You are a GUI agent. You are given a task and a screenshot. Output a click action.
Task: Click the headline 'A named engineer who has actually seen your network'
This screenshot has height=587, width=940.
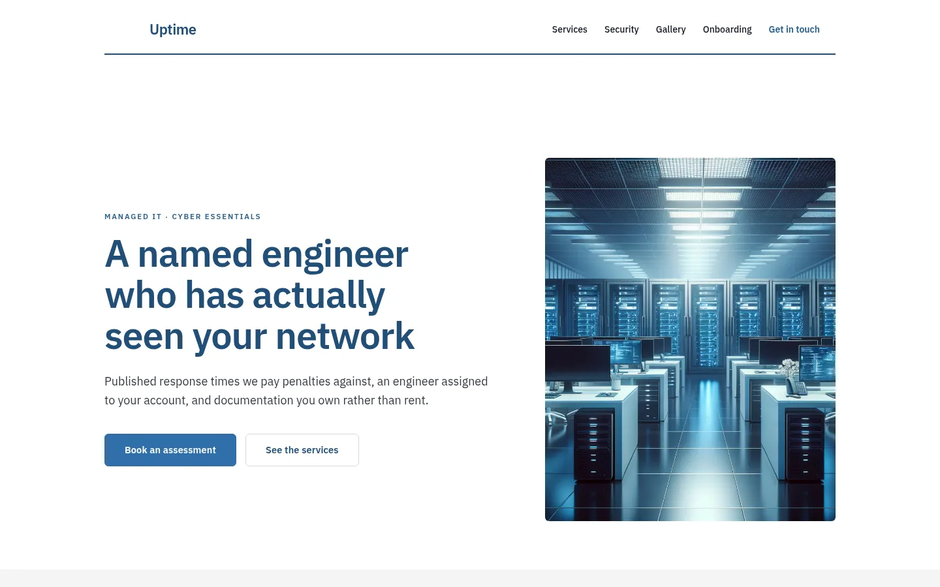pos(260,295)
